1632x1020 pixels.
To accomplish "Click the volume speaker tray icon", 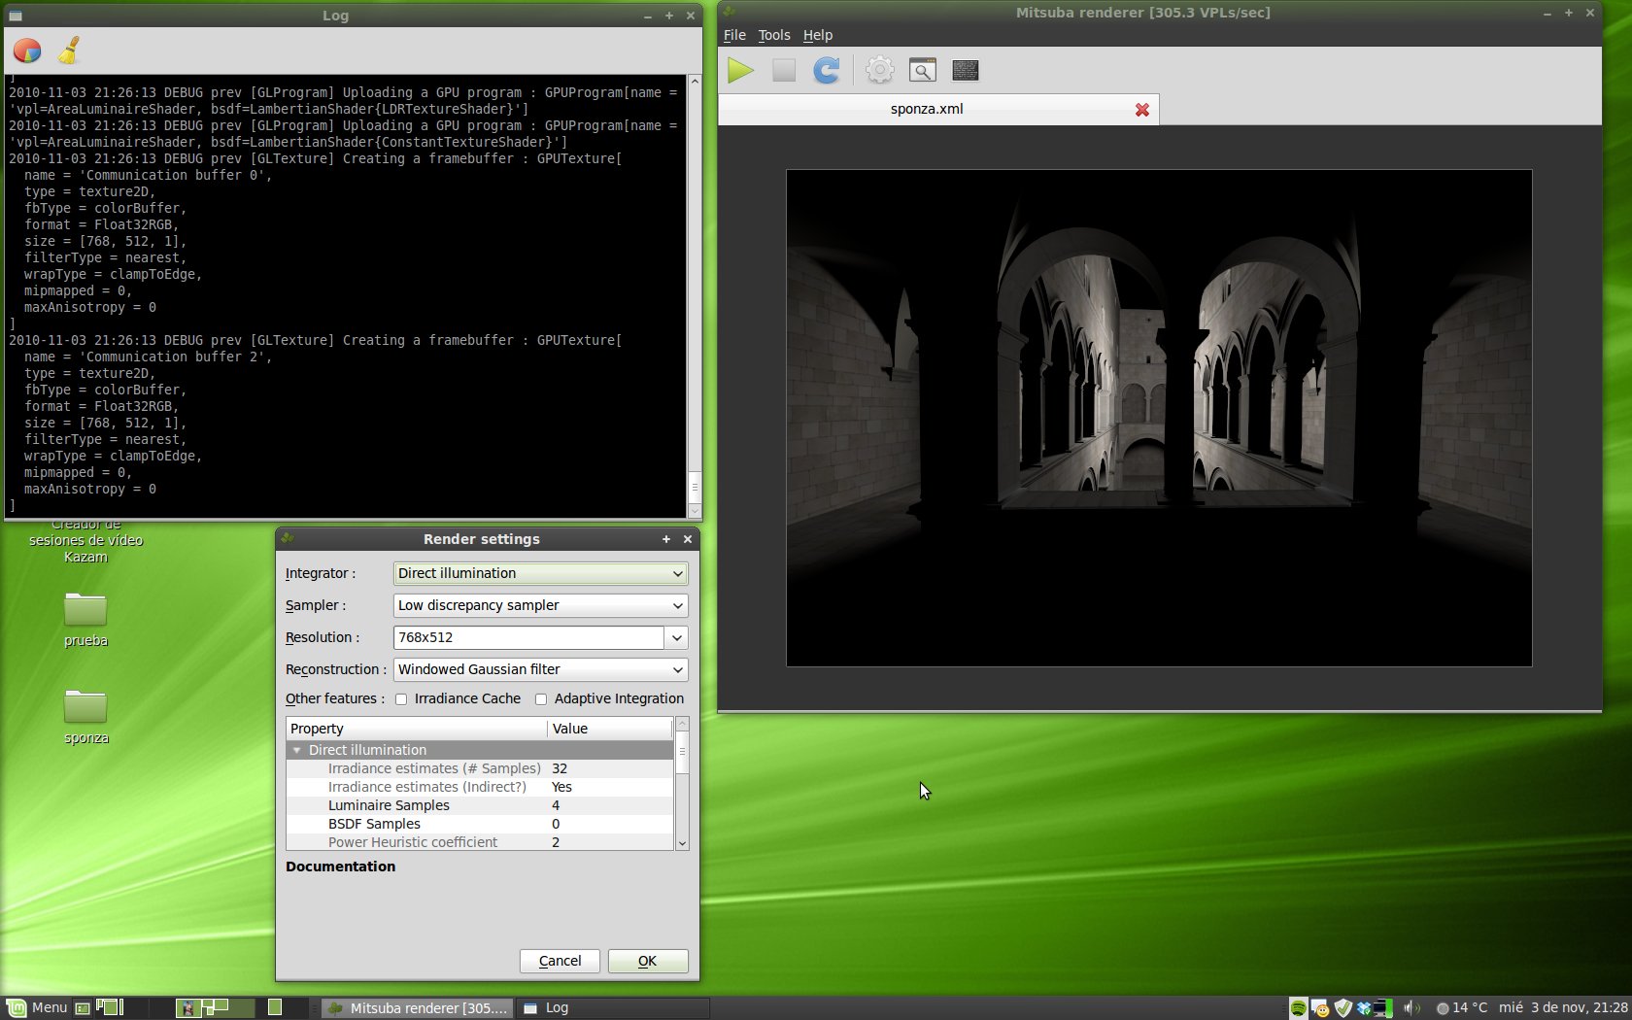I will [x=1411, y=1008].
